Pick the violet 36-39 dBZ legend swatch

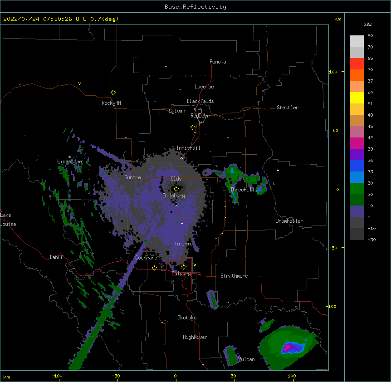[357, 155]
